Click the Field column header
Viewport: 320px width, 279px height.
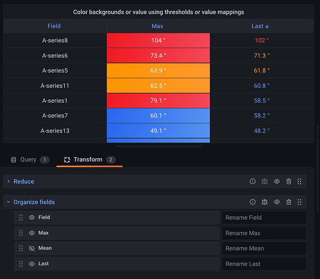[54, 26]
